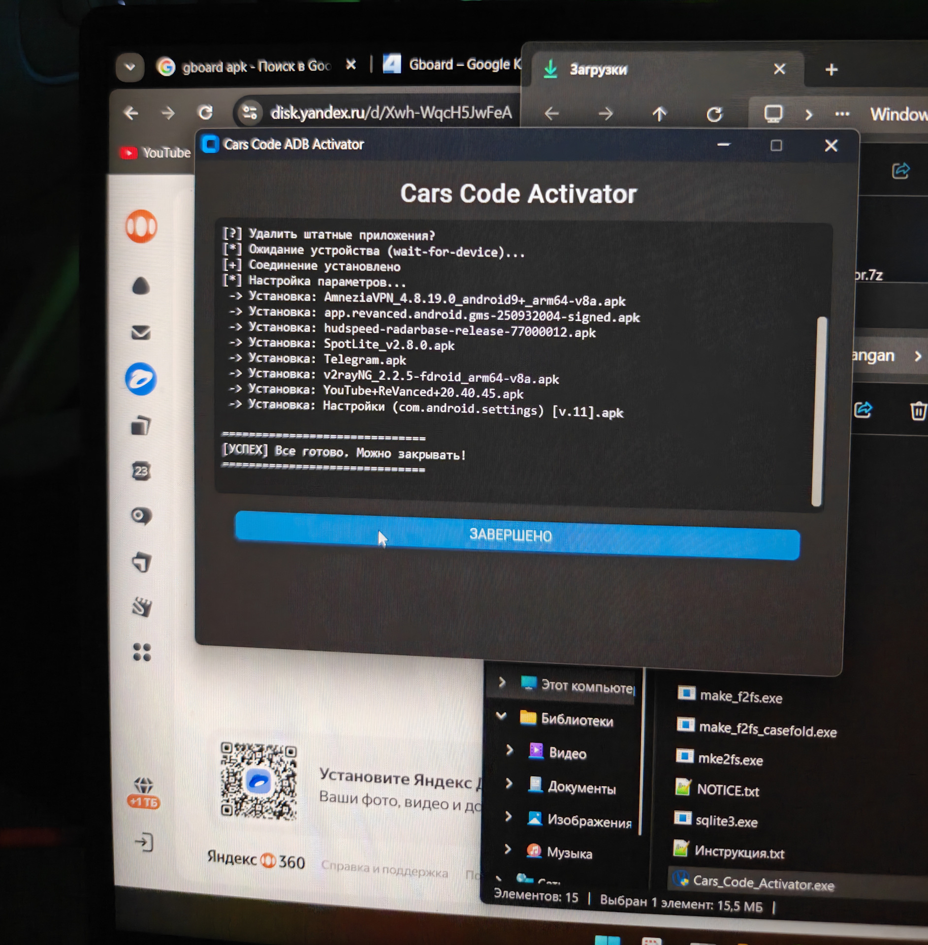Expand the Изображения library node
Viewport: 928px width, 945px height.
pyautogui.click(x=509, y=817)
